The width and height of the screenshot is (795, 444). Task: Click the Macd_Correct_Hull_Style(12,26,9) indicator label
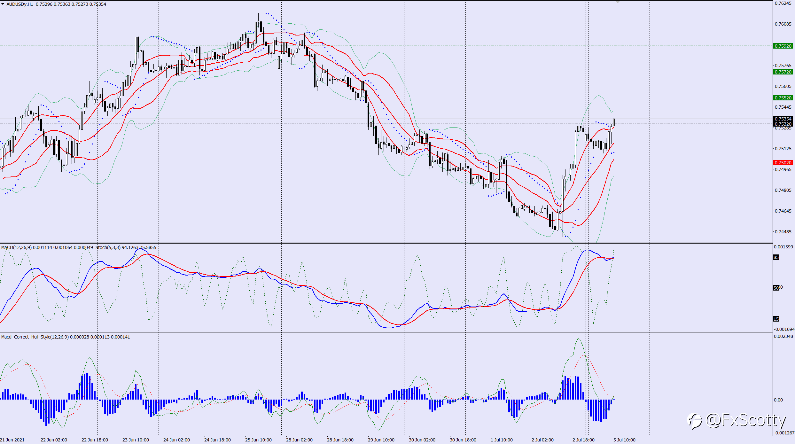(35, 337)
